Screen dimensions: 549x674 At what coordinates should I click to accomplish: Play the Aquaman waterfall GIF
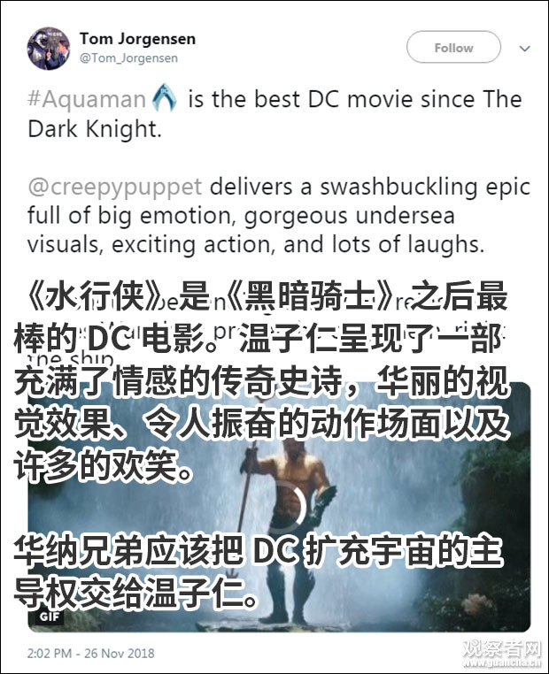[x=279, y=507]
